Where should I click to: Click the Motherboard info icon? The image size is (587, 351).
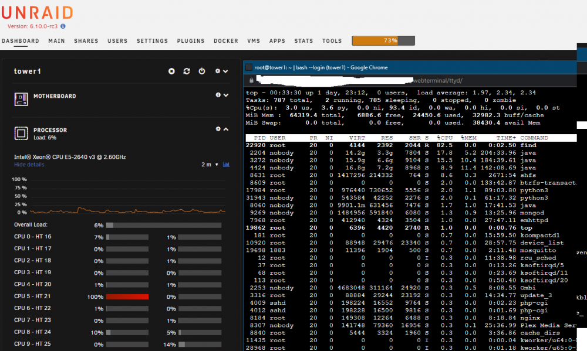click(x=218, y=95)
